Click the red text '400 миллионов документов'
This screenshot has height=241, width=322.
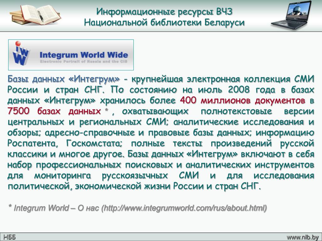click(x=242, y=100)
